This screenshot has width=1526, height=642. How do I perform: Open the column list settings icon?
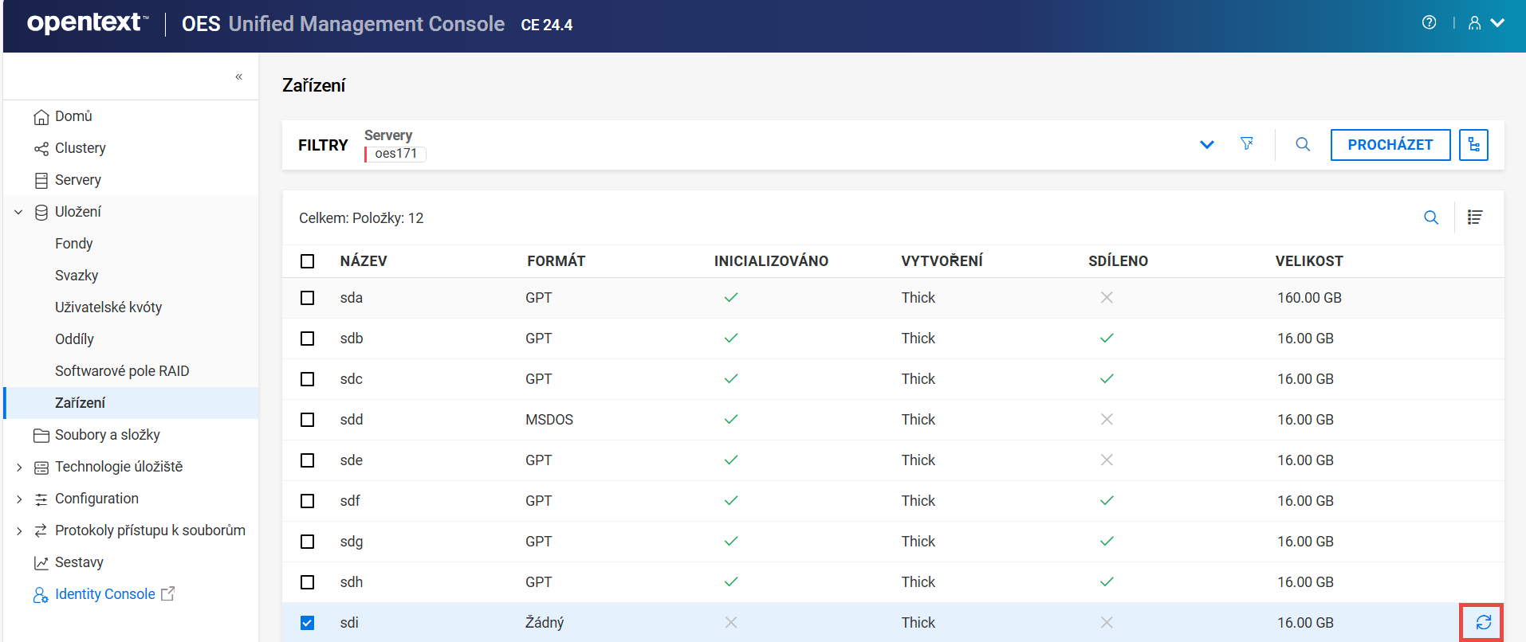(1475, 217)
